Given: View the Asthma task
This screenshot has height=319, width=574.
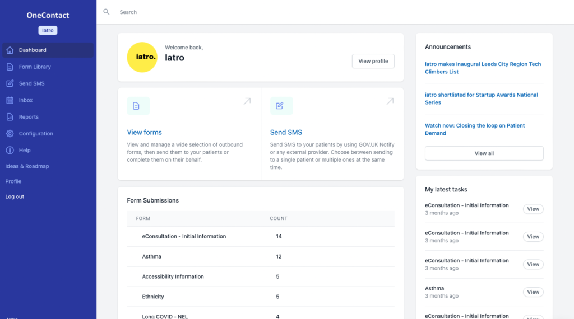Looking at the screenshot, I should [533, 292].
